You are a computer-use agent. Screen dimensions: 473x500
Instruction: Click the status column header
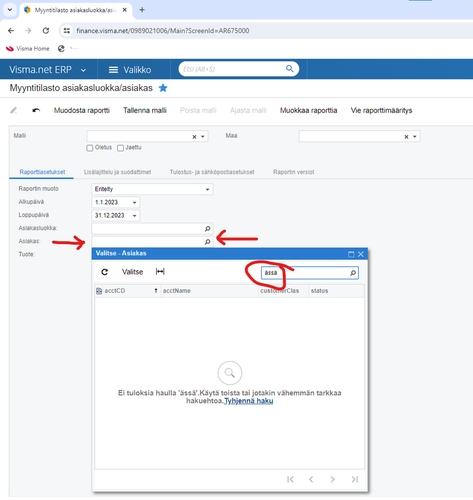click(336, 291)
